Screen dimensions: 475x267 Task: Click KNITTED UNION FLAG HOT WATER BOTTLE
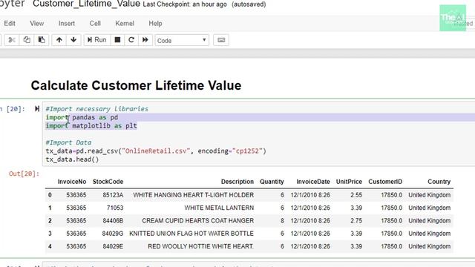click(191, 234)
